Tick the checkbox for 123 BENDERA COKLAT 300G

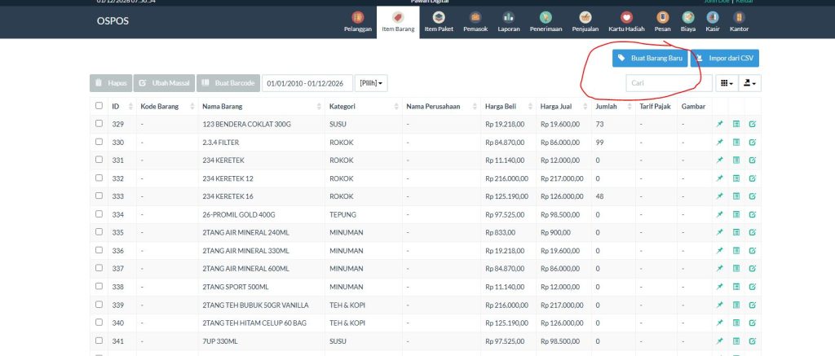(99, 124)
